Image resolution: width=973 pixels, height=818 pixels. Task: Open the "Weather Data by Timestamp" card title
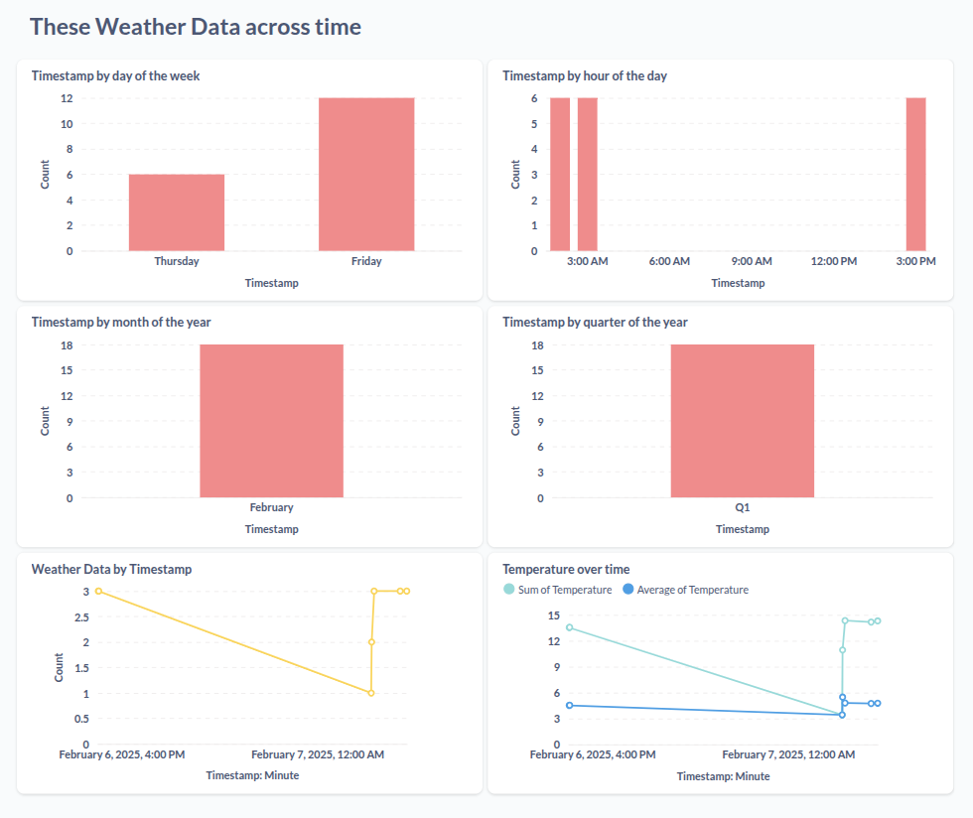pyautogui.click(x=111, y=569)
